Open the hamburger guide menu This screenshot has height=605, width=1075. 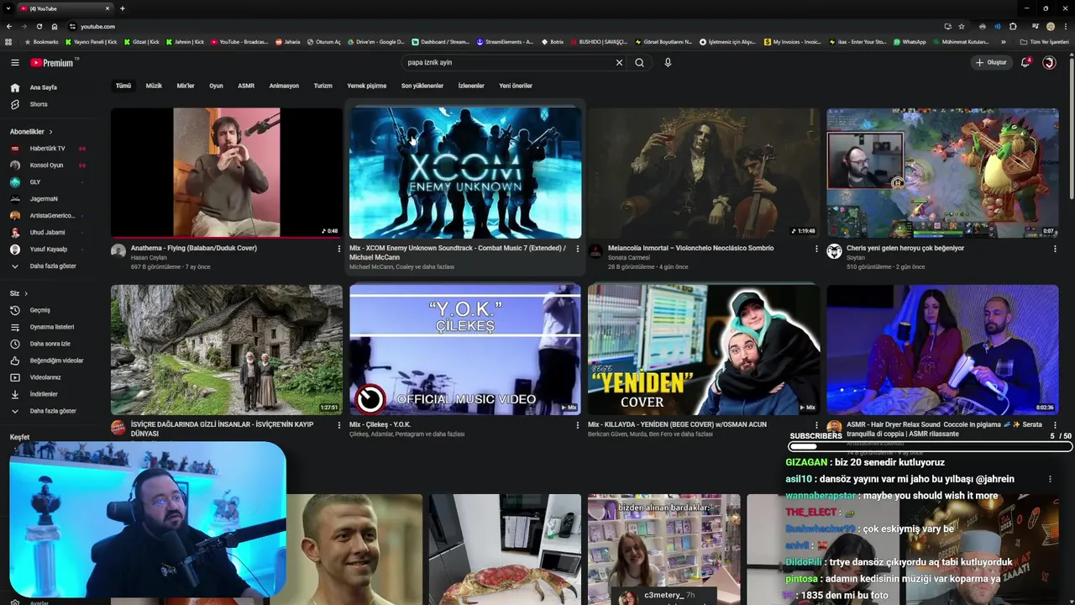click(14, 62)
